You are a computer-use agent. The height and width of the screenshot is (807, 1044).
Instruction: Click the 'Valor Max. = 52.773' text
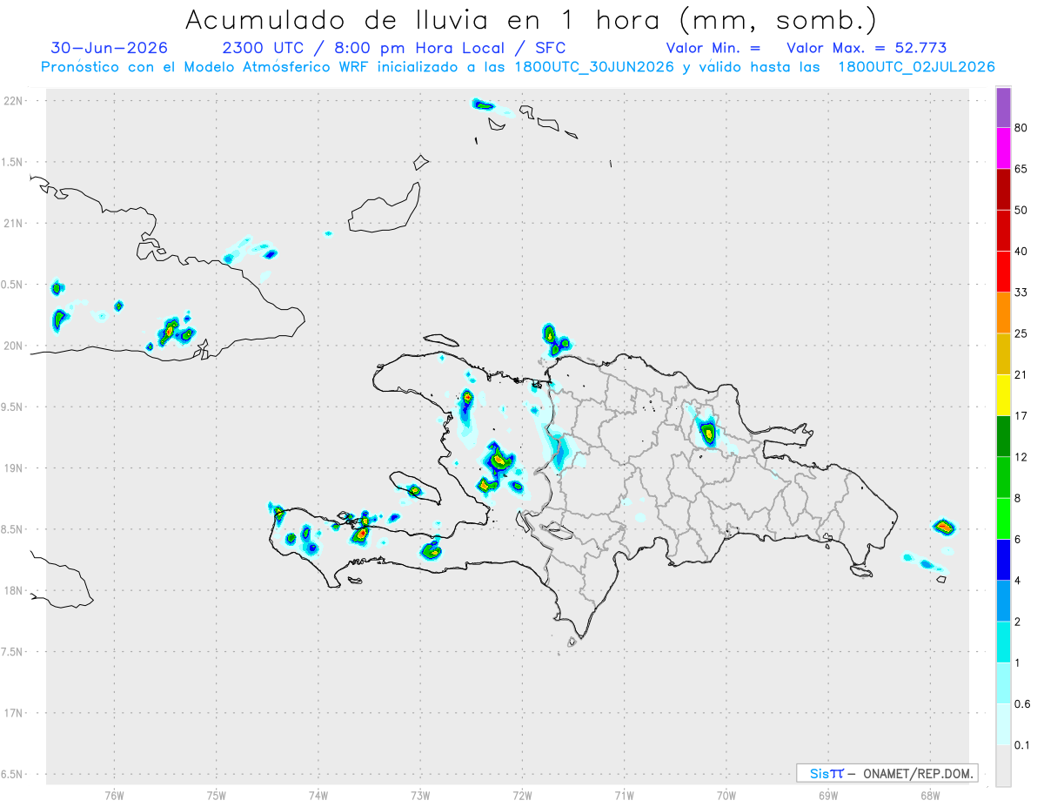pyautogui.click(x=867, y=48)
